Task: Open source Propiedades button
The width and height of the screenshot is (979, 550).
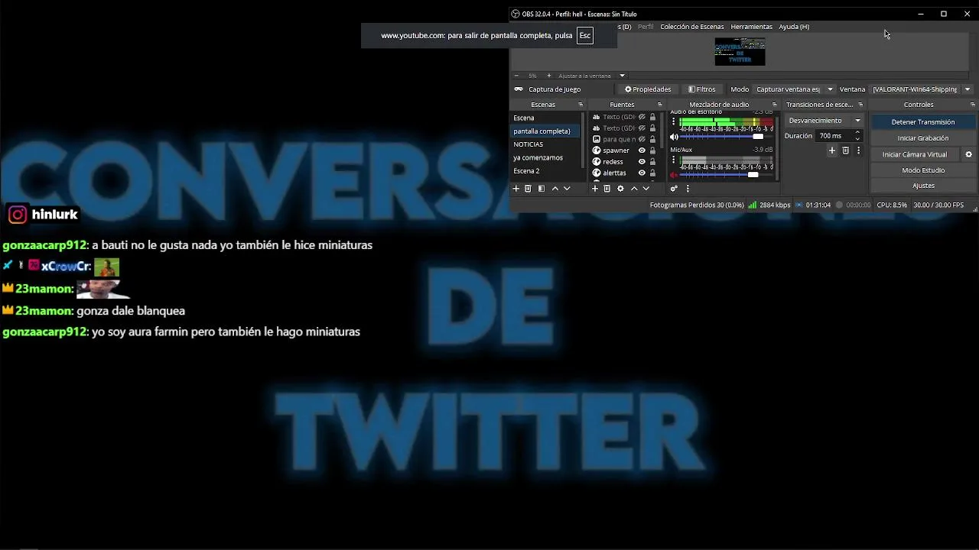Action: (648, 89)
